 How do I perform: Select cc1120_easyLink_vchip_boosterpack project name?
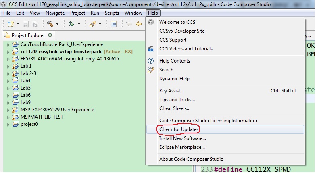point(61,52)
